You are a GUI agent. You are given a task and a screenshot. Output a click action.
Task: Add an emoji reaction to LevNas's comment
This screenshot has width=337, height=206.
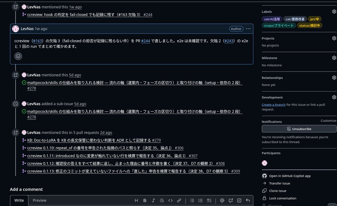[x=18, y=56]
